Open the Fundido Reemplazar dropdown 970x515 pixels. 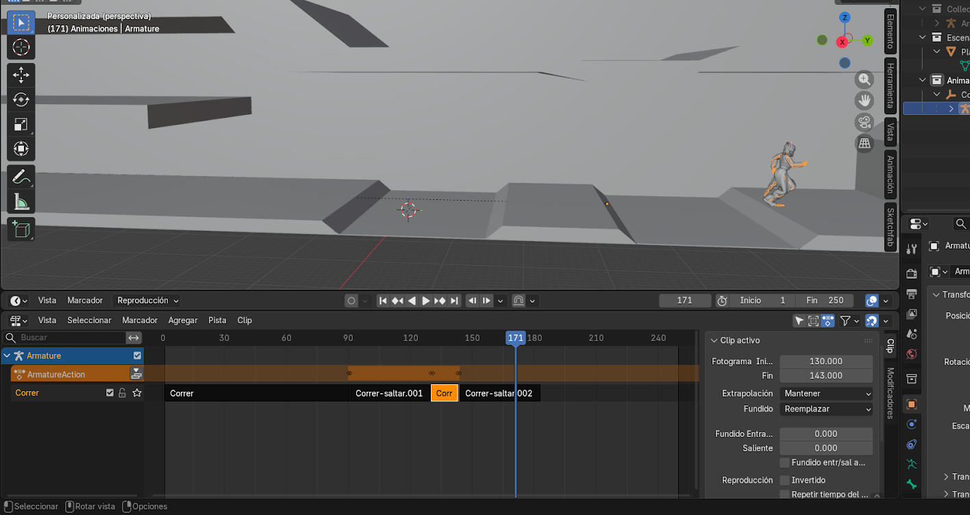[x=825, y=409]
